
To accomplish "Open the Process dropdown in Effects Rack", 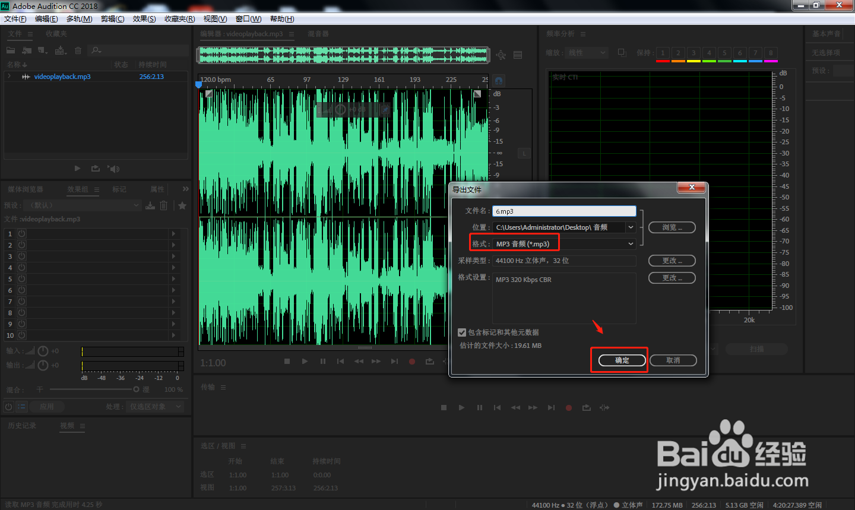I will [x=155, y=407].
